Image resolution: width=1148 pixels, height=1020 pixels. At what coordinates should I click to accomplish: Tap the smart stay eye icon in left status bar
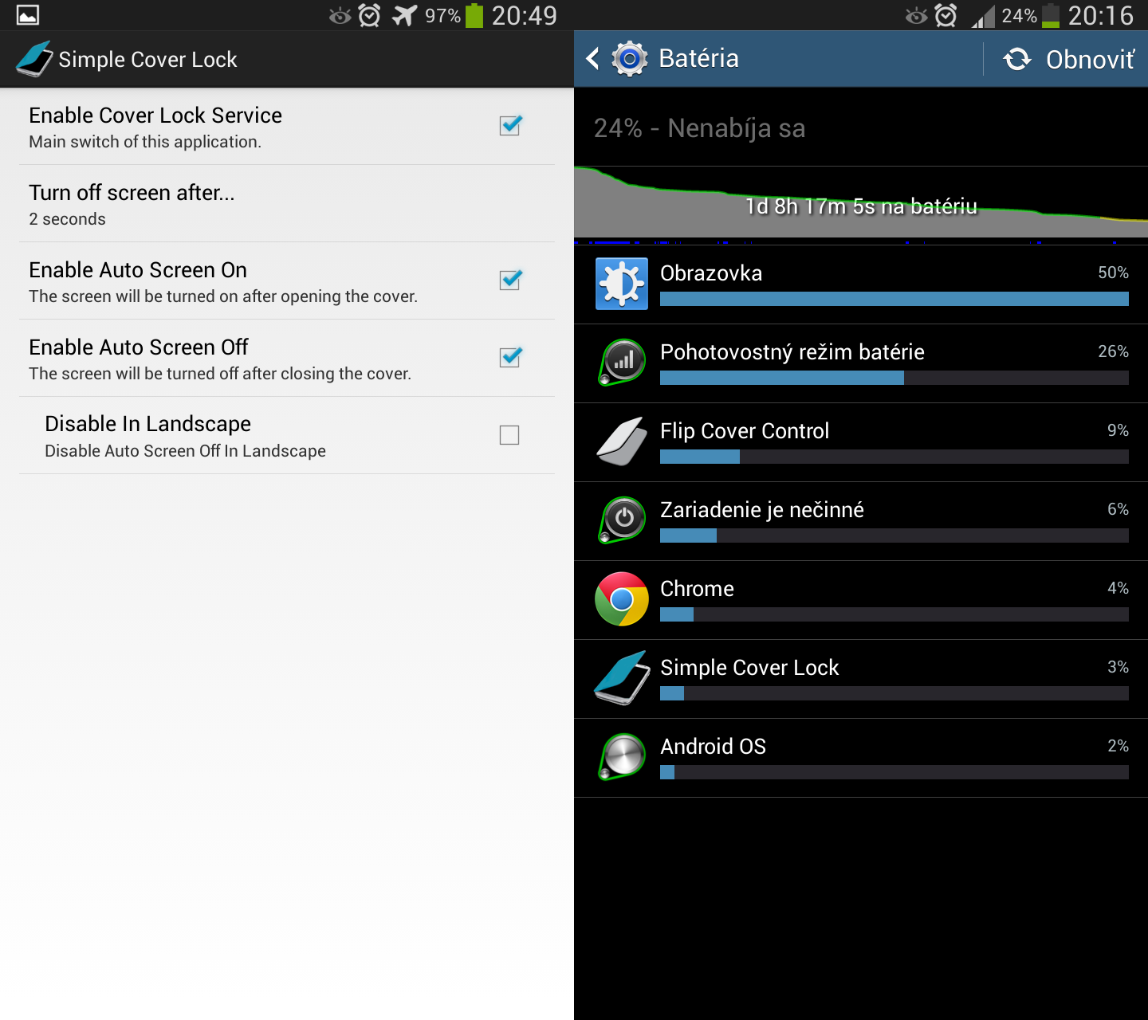coord(340,15)
